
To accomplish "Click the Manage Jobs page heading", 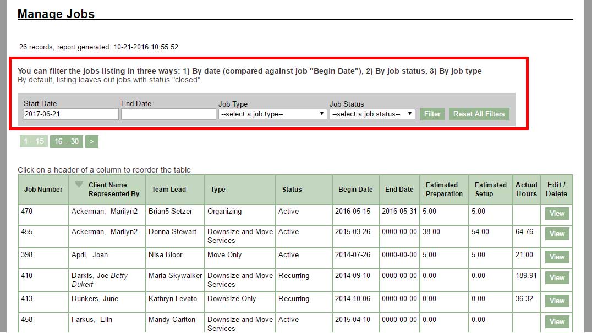I will (x=56, y=14).
